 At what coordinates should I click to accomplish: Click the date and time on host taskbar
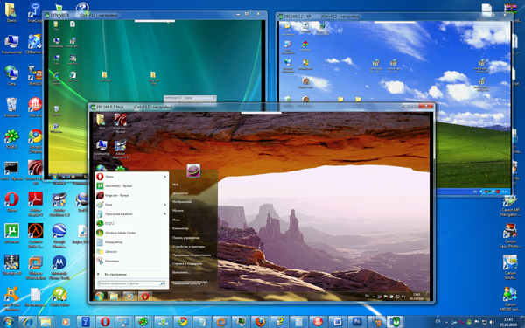507,322
